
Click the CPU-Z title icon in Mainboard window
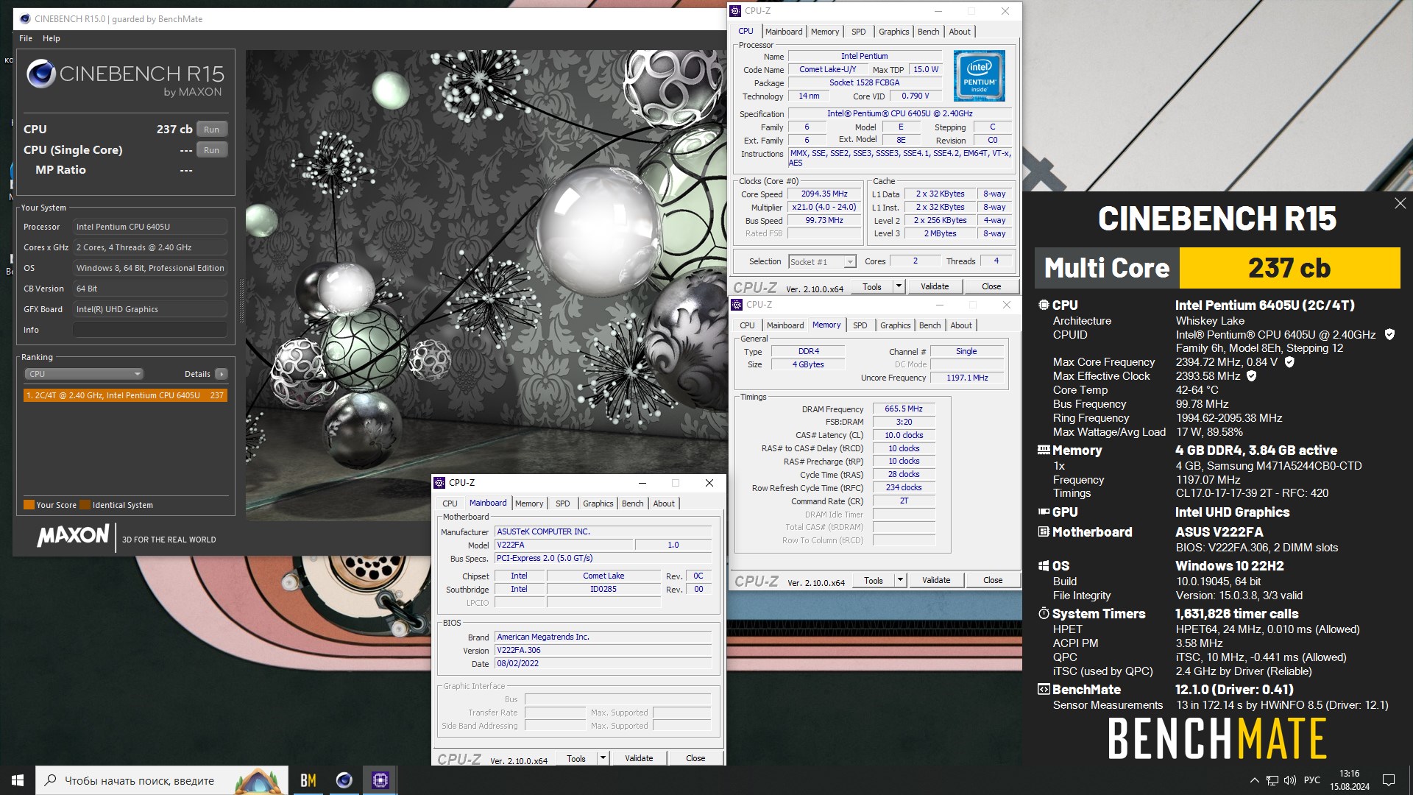(x=439, y=483)
